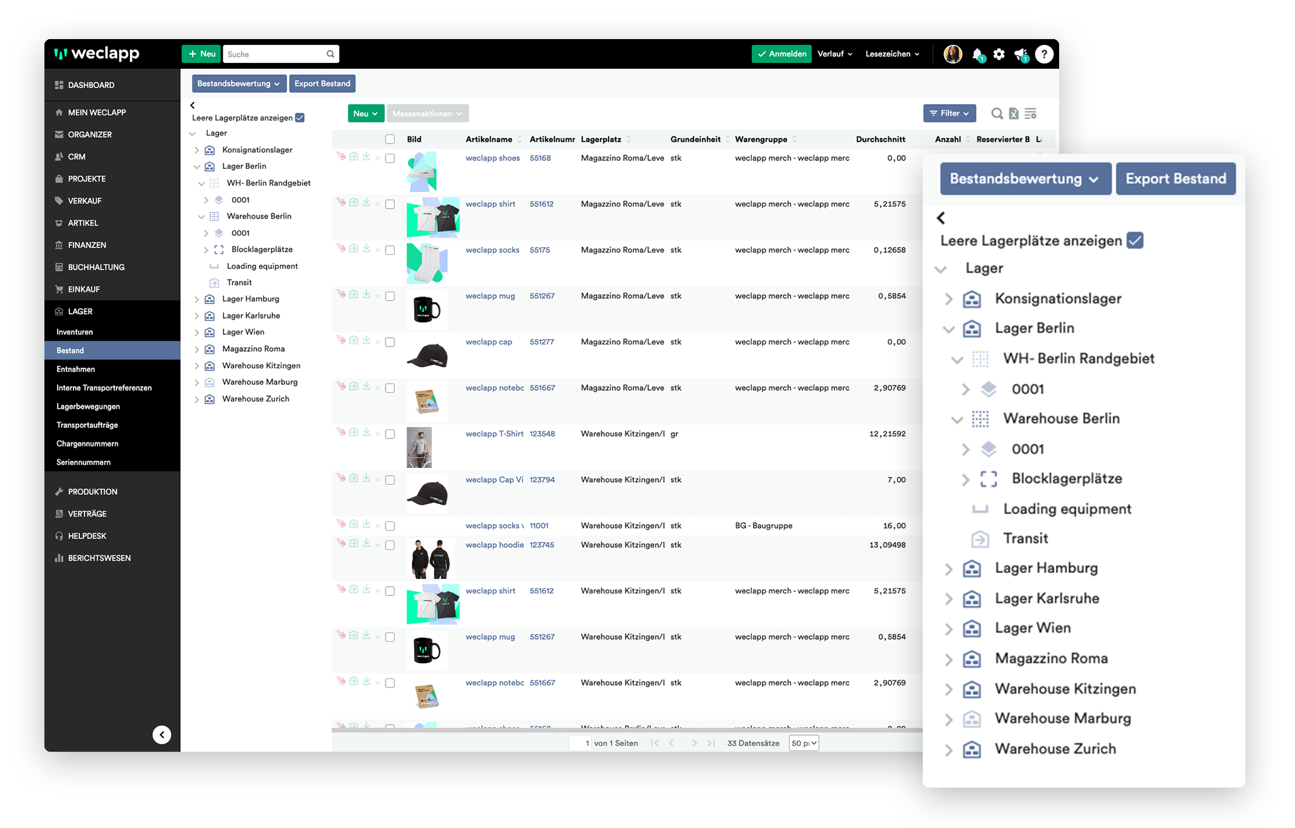
Task: Check the weclapp shoes row checkbox
Action: click(389, 158)
